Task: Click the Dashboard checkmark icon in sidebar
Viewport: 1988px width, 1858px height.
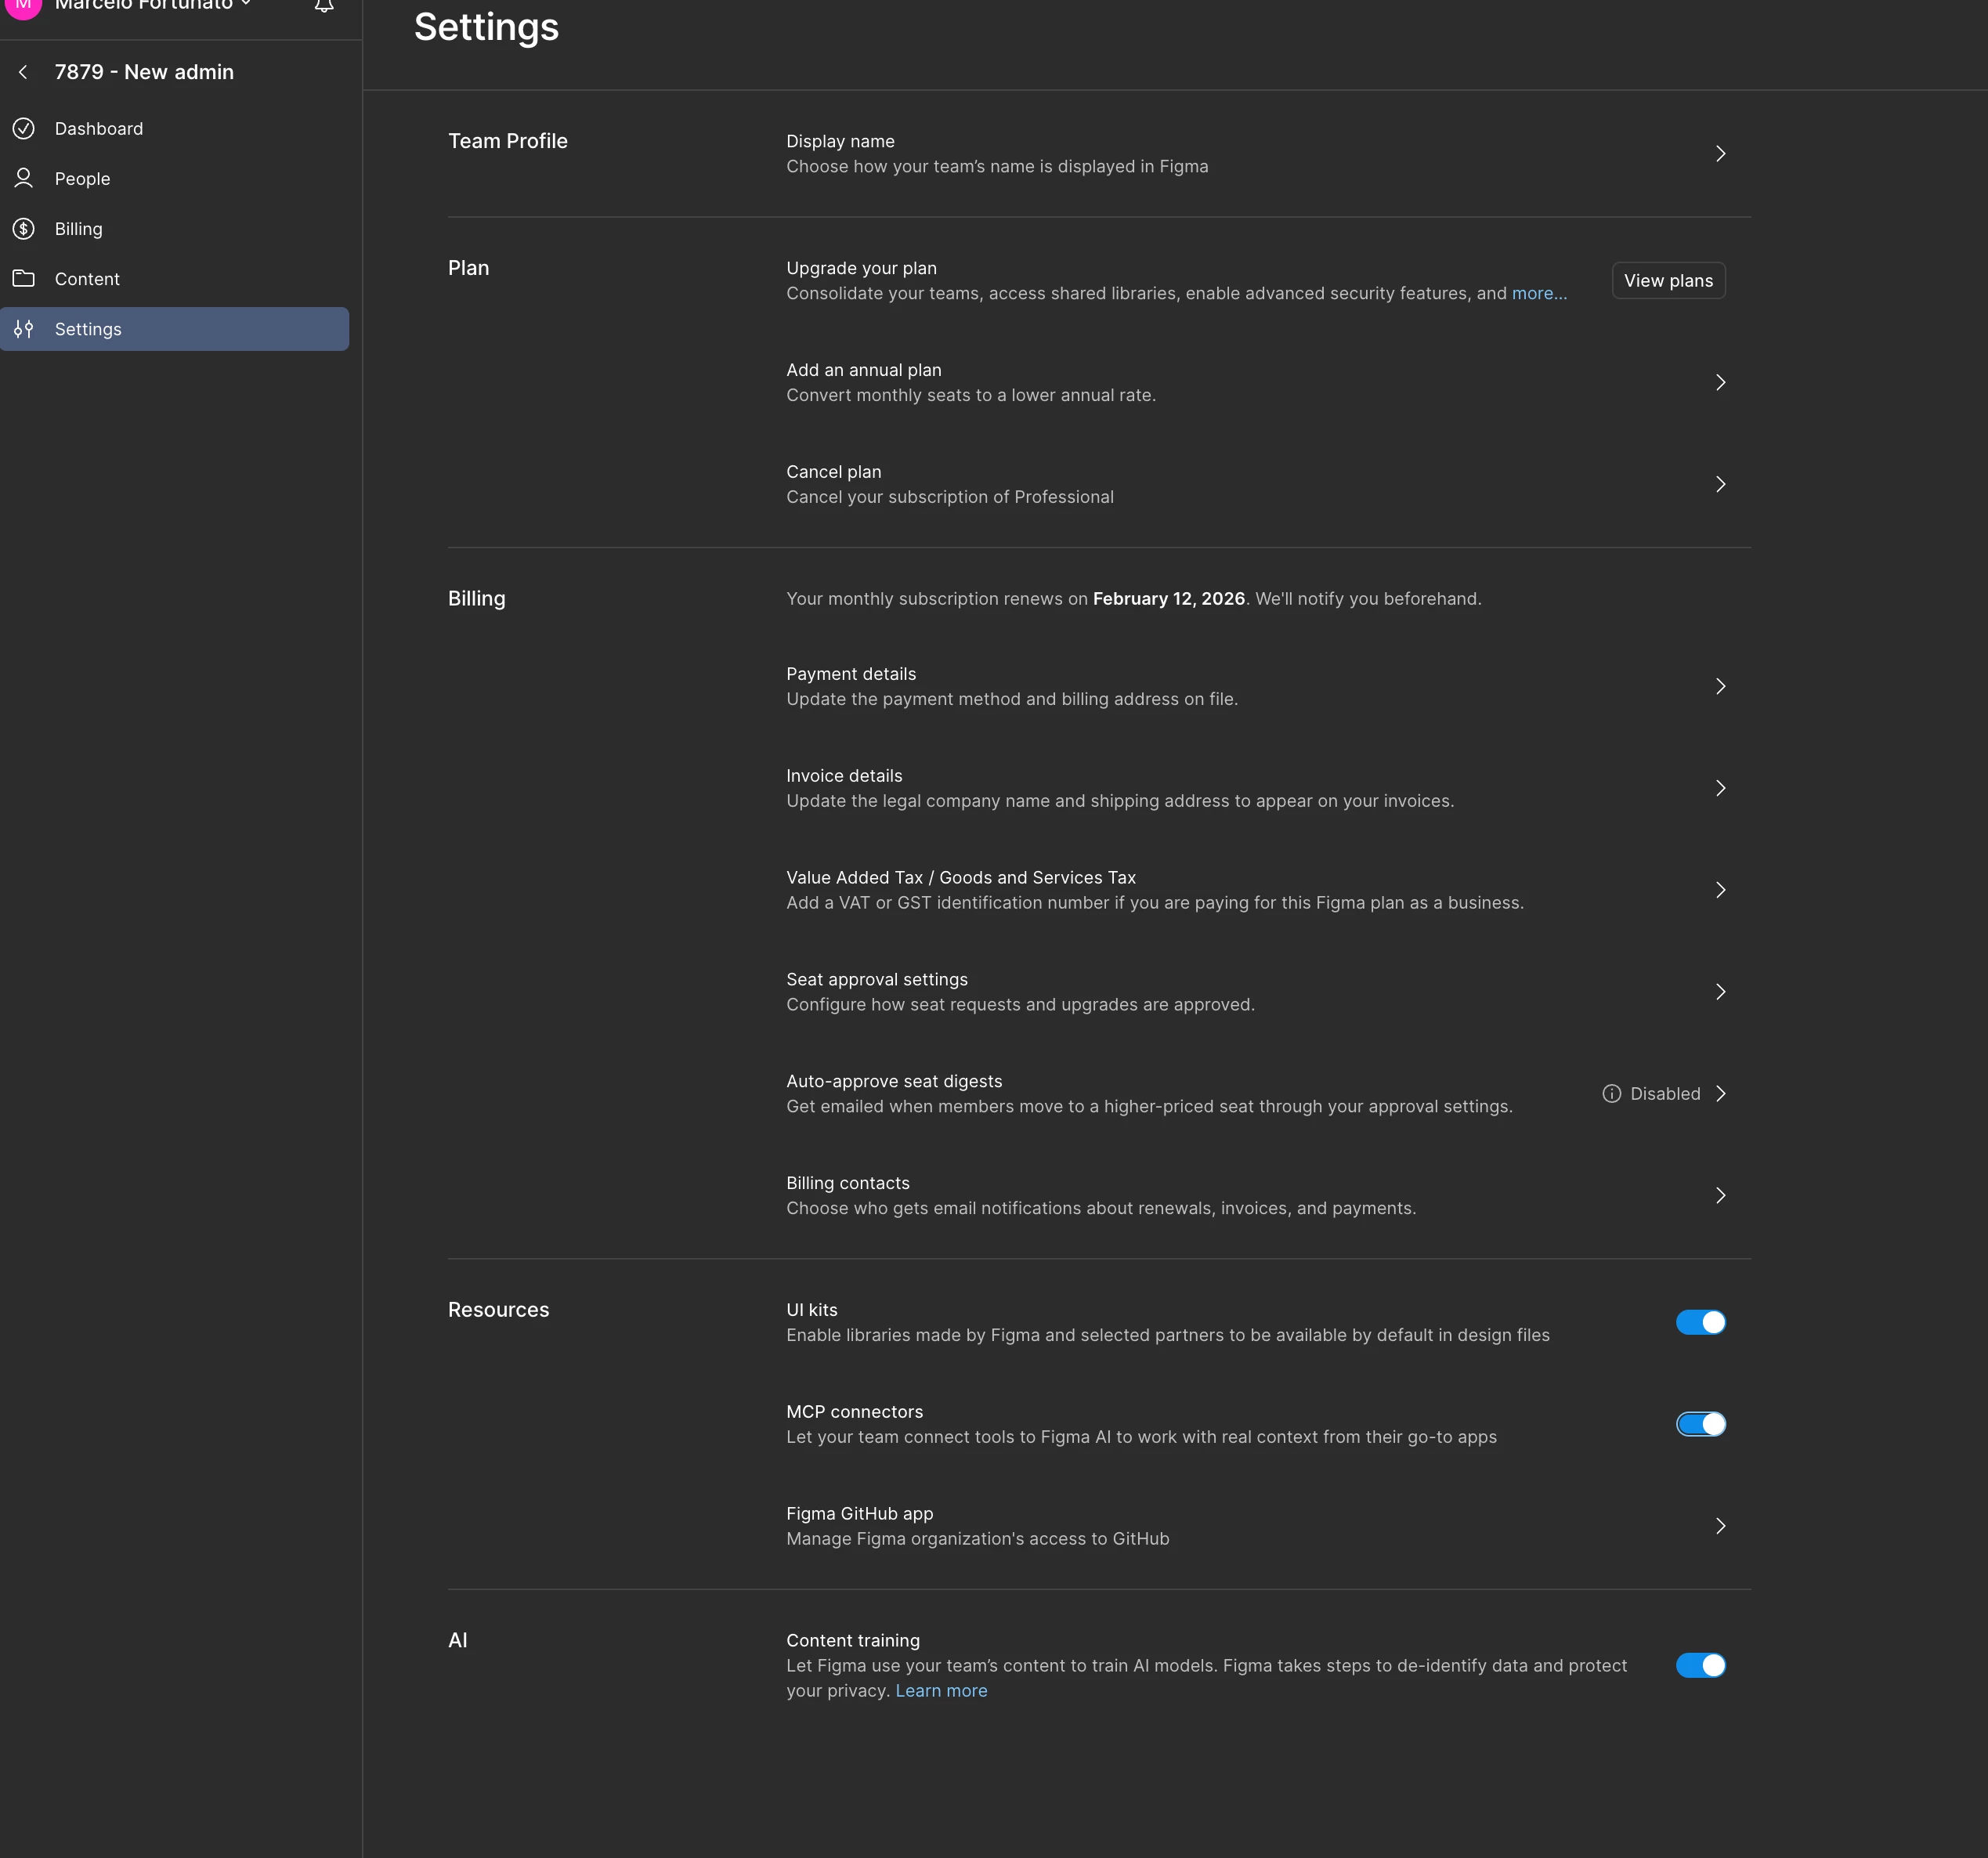Action: coord(24,128)
